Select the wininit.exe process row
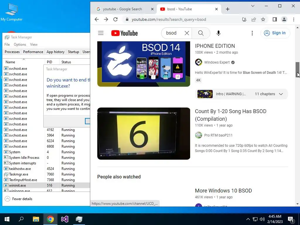 [x=47, y=185]
